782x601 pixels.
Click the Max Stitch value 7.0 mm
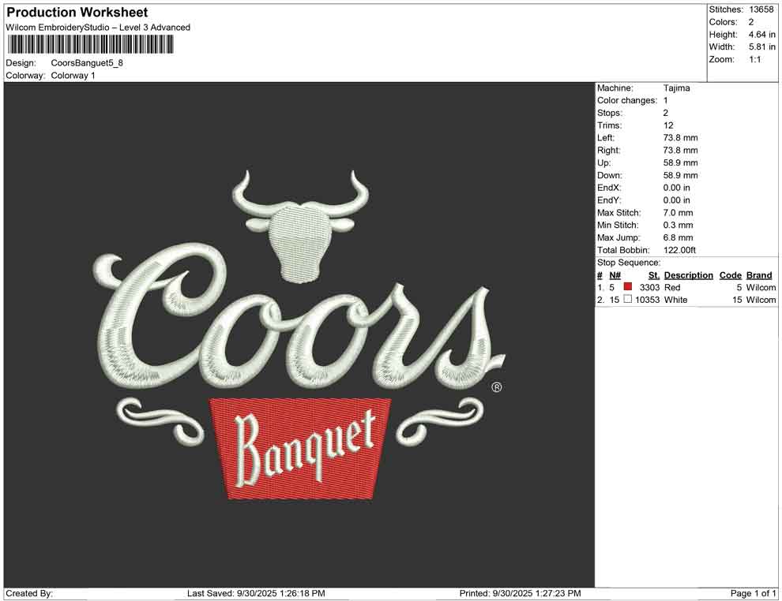(678, 213)
